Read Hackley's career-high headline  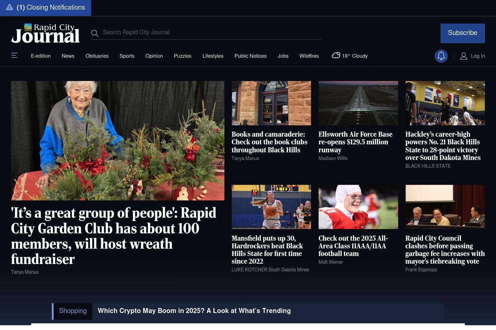[443, 146]
